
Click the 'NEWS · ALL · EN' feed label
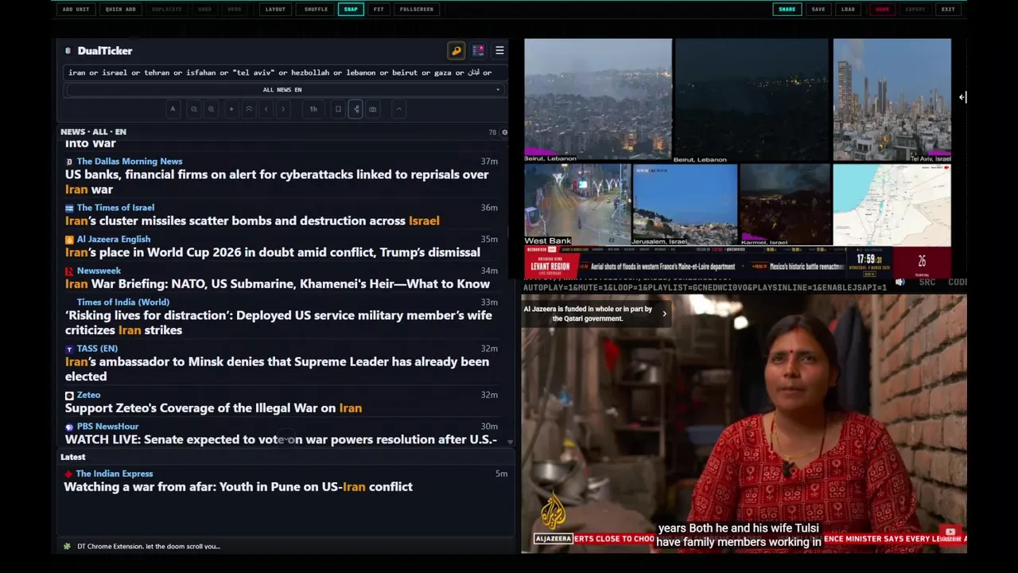(93, 132)
